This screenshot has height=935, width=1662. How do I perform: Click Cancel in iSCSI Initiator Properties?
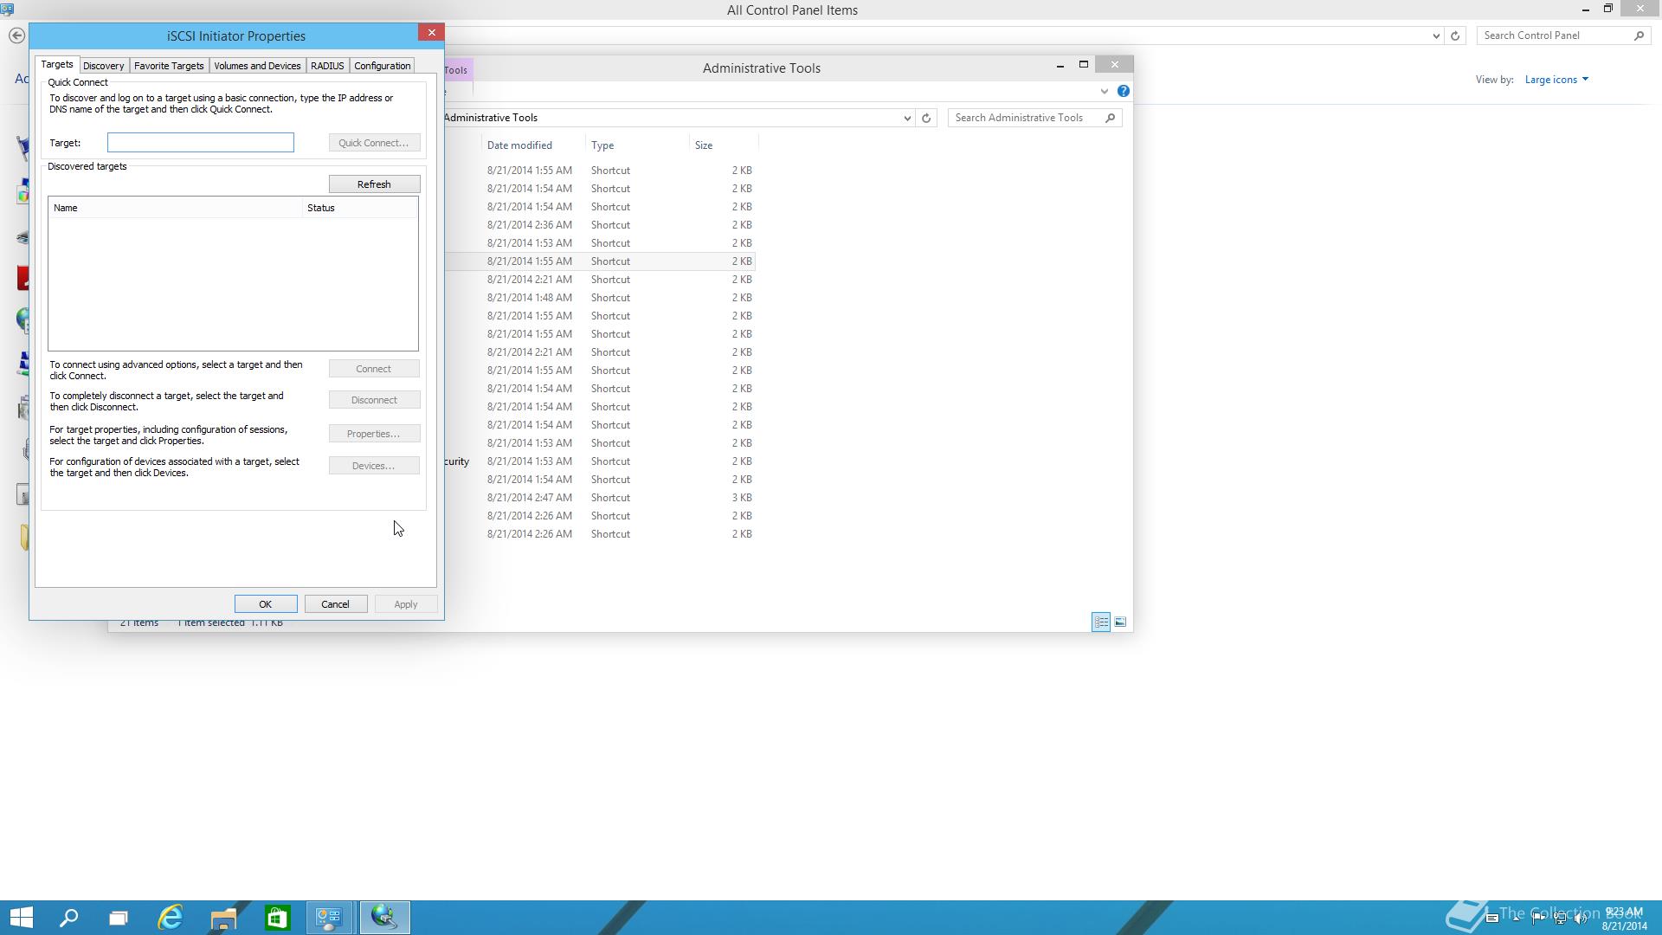336,604
